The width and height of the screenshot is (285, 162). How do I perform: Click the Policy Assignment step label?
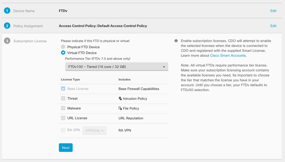click(28, 26)
